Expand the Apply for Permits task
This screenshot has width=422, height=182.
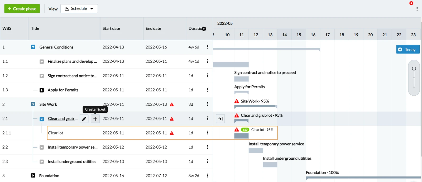click(42, 90)
